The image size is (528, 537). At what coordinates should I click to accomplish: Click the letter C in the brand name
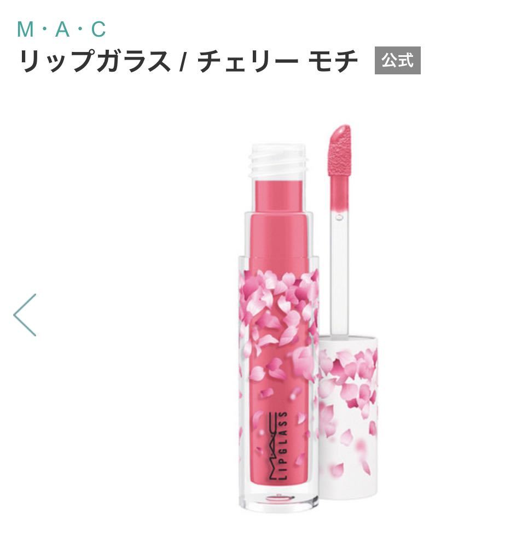(x=98, y=29)
